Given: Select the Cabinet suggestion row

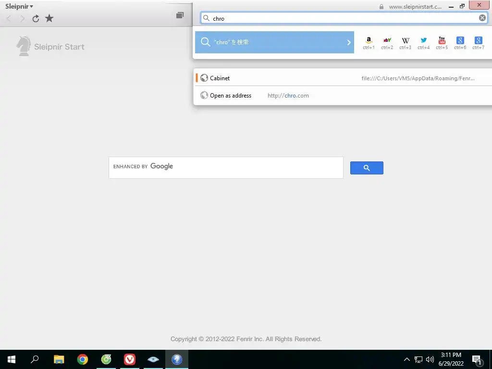Looking at the screenshot, I should [343, 78].
